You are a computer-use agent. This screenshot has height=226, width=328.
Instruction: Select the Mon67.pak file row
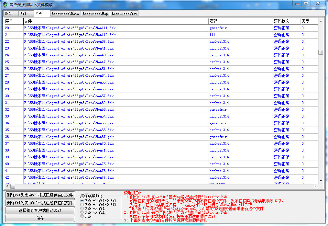[161, 137]
